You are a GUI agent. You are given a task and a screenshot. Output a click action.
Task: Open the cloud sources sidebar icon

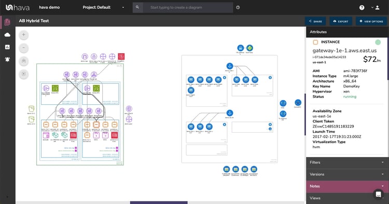click(x=7, y=35)
